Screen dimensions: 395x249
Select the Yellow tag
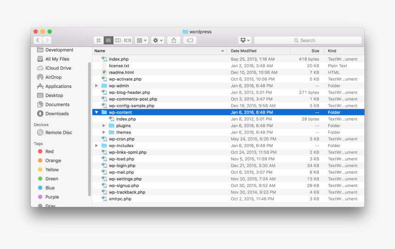pyautogui.click(x=48, y=169)
